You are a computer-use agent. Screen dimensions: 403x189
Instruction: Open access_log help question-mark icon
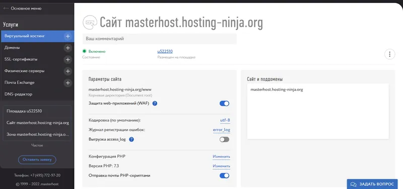pyautogui.click(x=131, y=140)
